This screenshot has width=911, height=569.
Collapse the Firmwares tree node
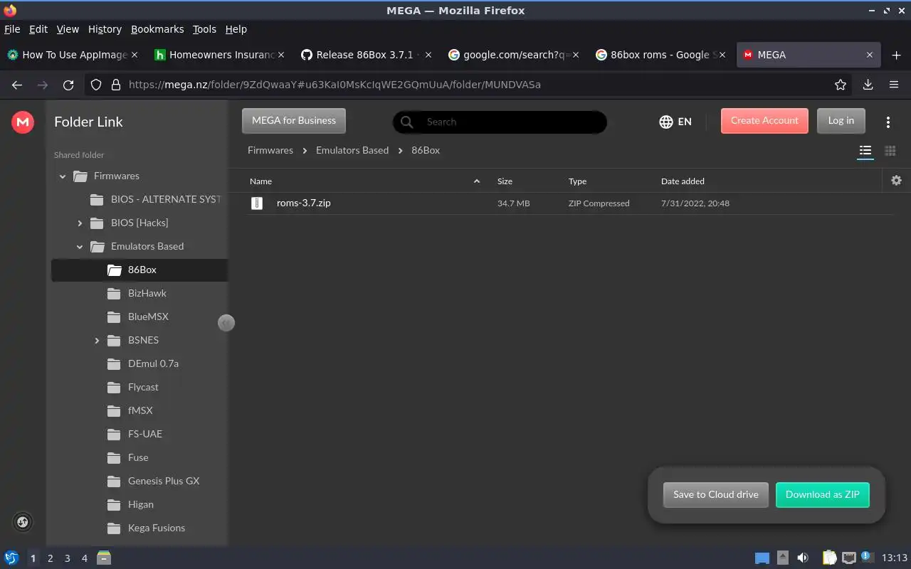click(x=63, y=176)
